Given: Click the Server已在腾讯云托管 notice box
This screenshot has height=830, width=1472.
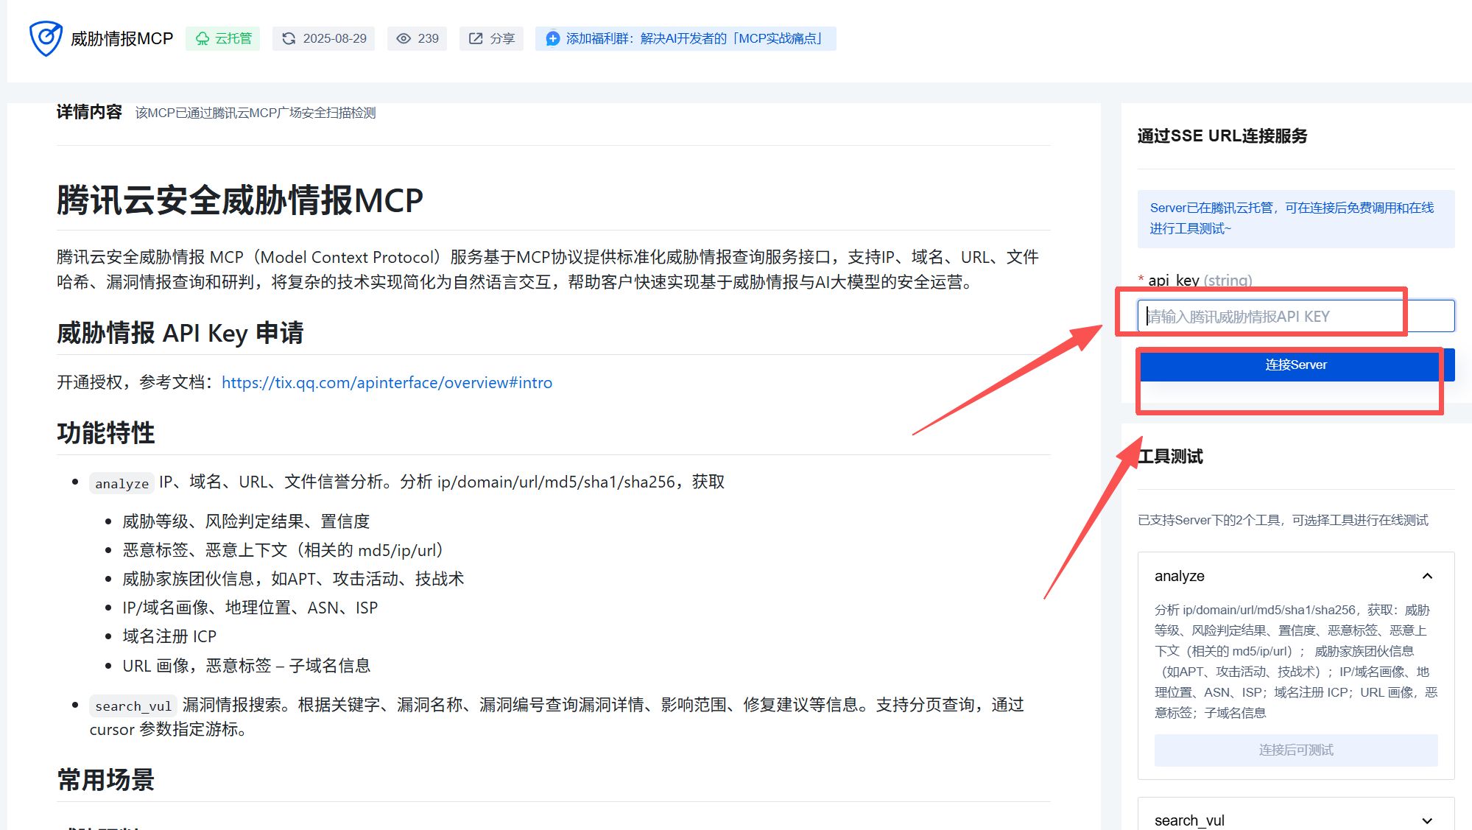Looking at the screenshot, I should point(1296,219).
